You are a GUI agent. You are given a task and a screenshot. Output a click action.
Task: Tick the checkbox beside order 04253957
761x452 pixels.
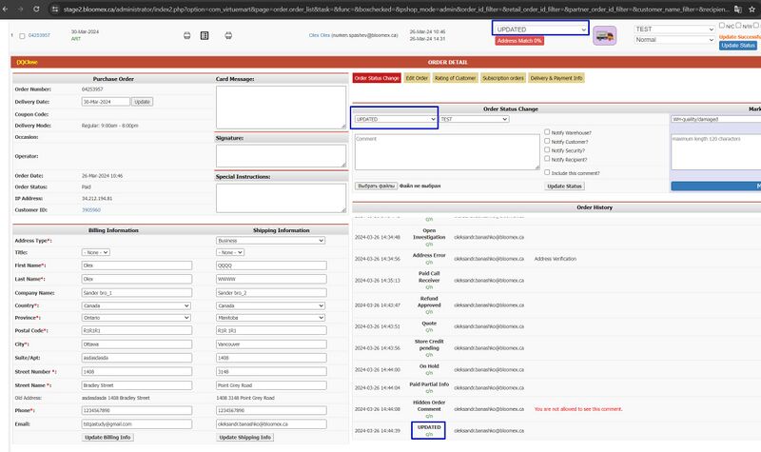click(x=22, y=36)
